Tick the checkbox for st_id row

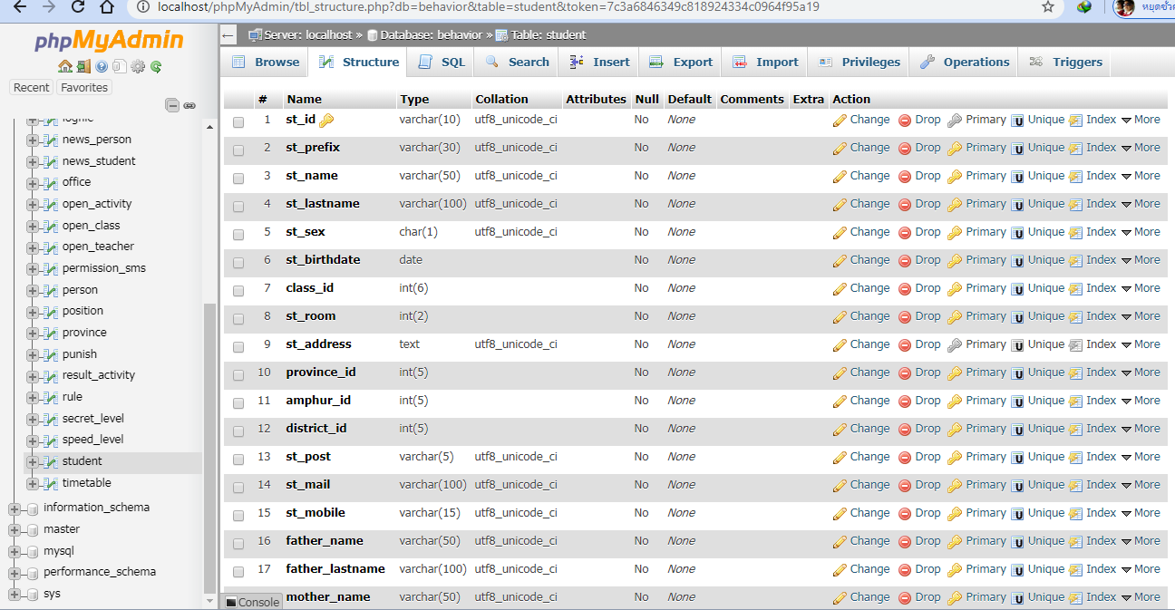238,122
